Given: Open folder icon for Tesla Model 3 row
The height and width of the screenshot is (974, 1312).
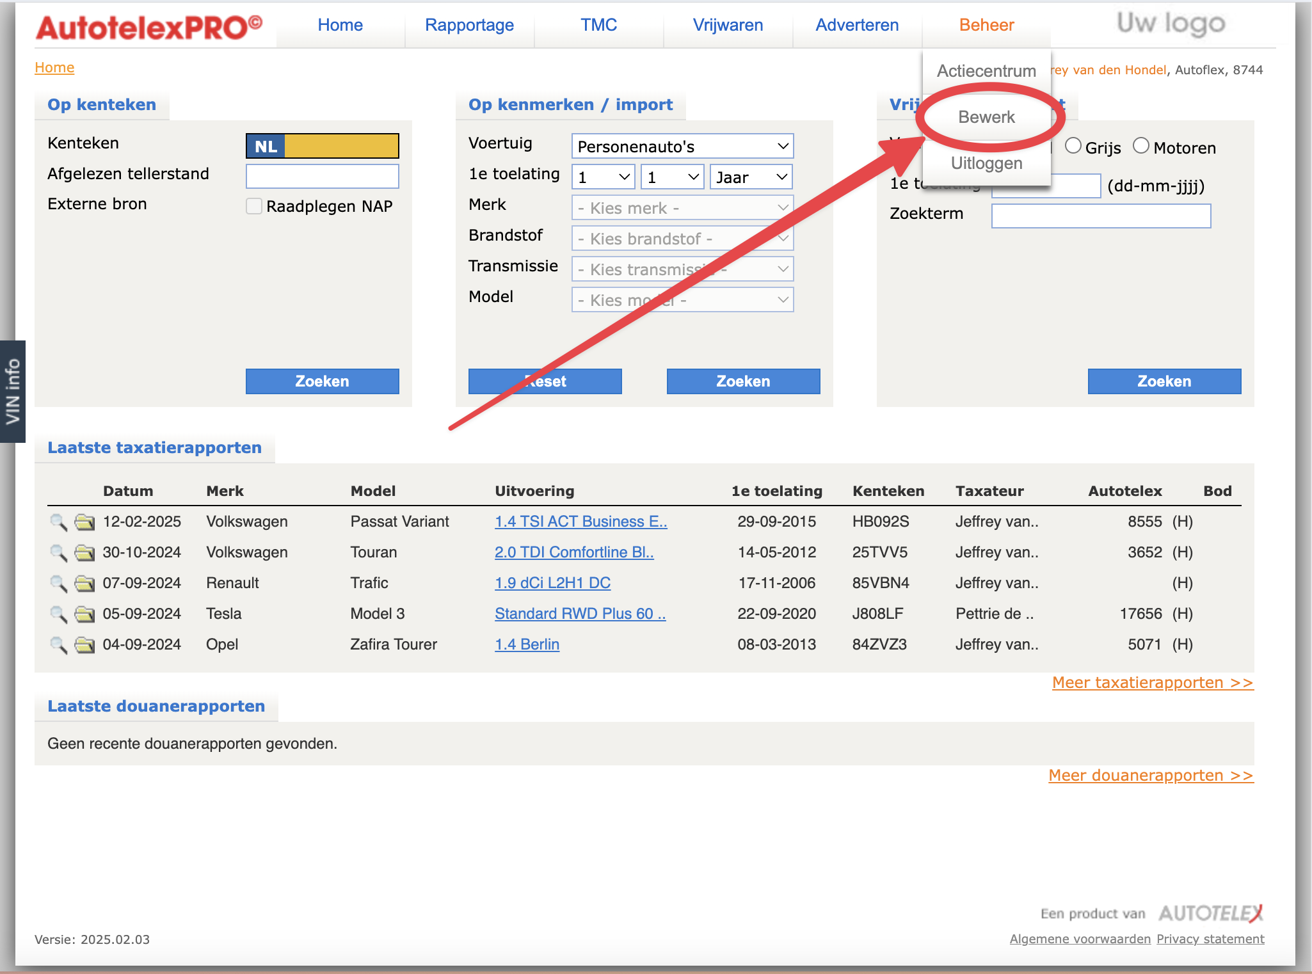Looking at the screenshot, I should pyautogui.click(x=84, y=614).
